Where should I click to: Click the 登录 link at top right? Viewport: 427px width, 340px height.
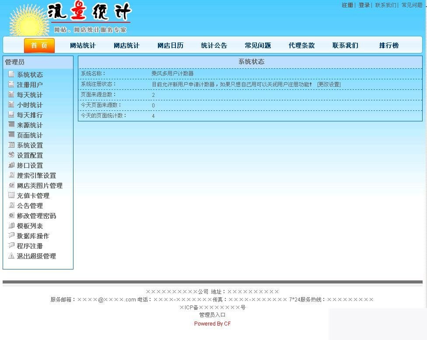[364, 5]
